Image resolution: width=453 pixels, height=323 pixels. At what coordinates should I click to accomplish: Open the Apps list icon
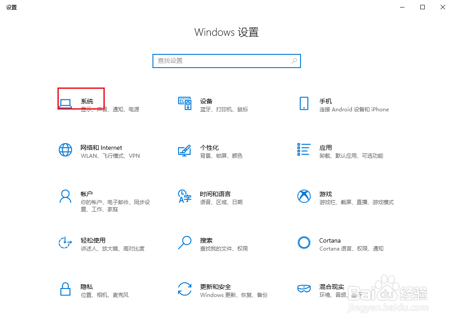click(x=304, y=149)
